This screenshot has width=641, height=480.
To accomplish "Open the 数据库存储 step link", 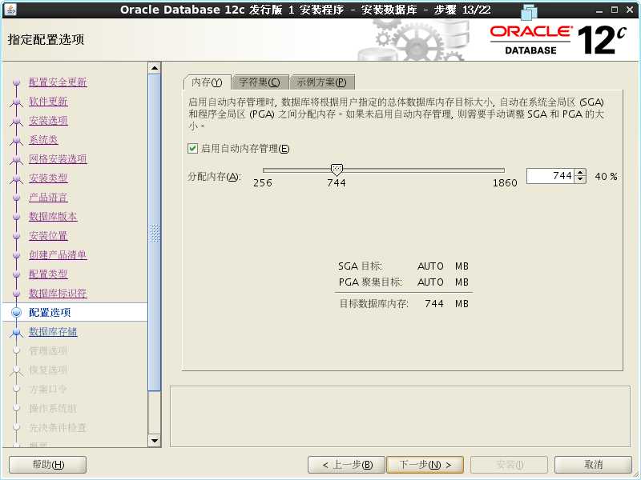I will coord(53,331).
